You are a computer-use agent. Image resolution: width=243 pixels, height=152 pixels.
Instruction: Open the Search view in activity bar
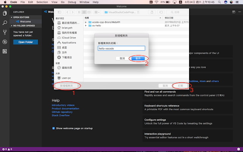click(5, 23)
